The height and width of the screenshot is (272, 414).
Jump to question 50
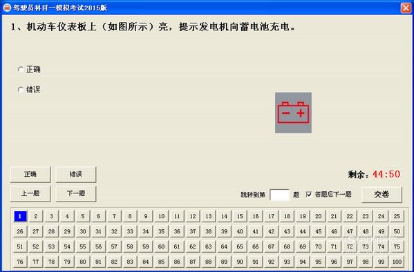(397, 231)
